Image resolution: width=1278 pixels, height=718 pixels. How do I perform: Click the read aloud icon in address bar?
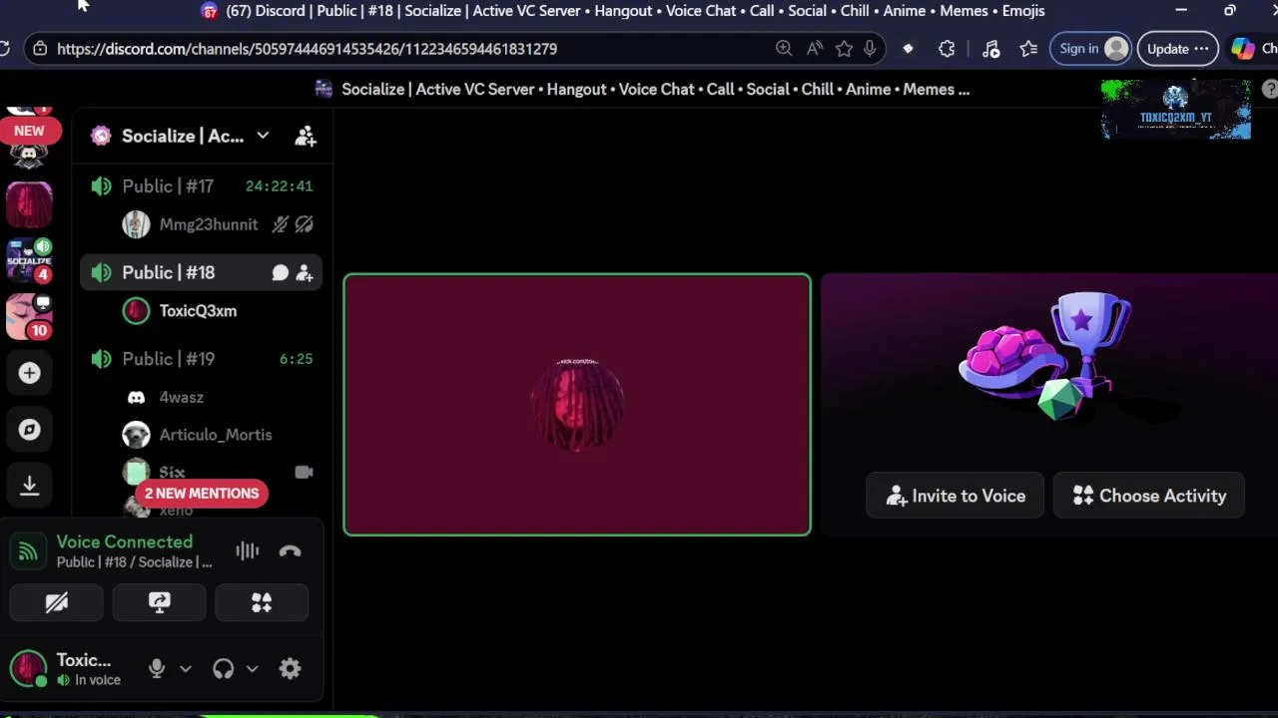tap(815, 49)
